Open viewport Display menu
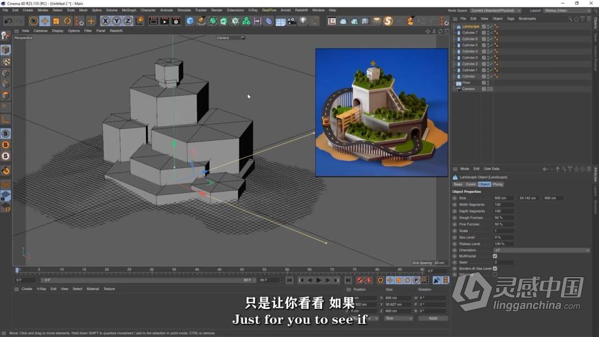Viewport: 599px width, 337px height. pyautogui.click(x=57, y=31)
